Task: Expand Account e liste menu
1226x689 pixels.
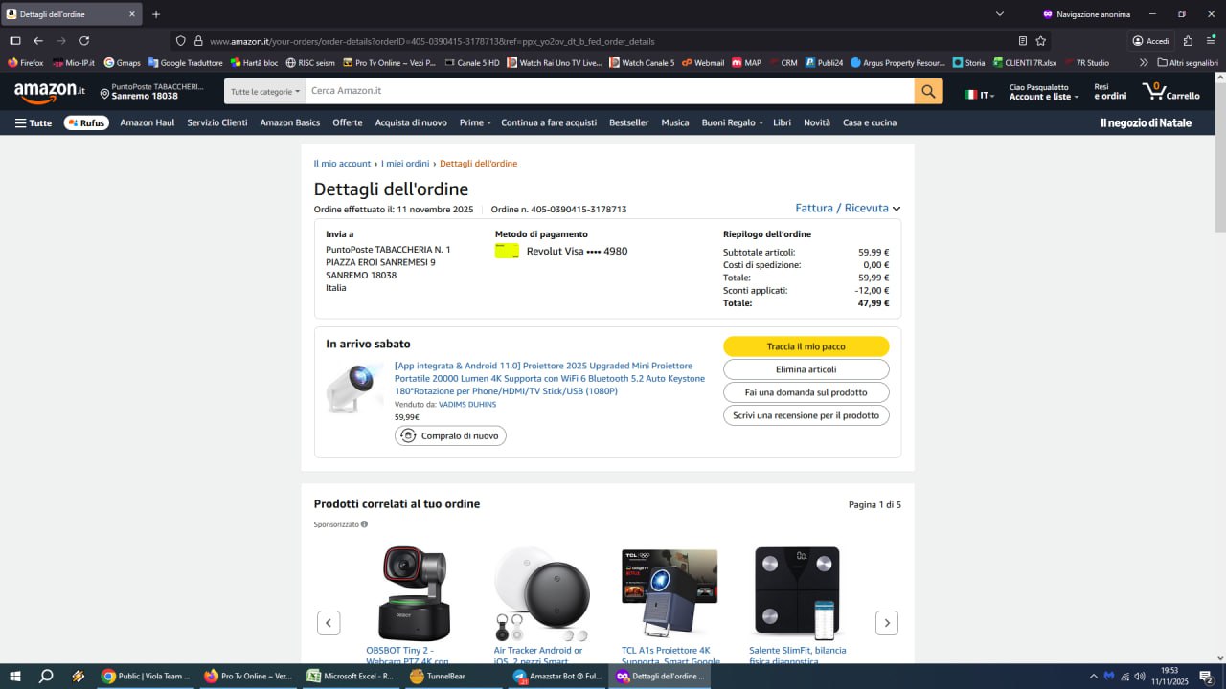Action: (1043, 92)
